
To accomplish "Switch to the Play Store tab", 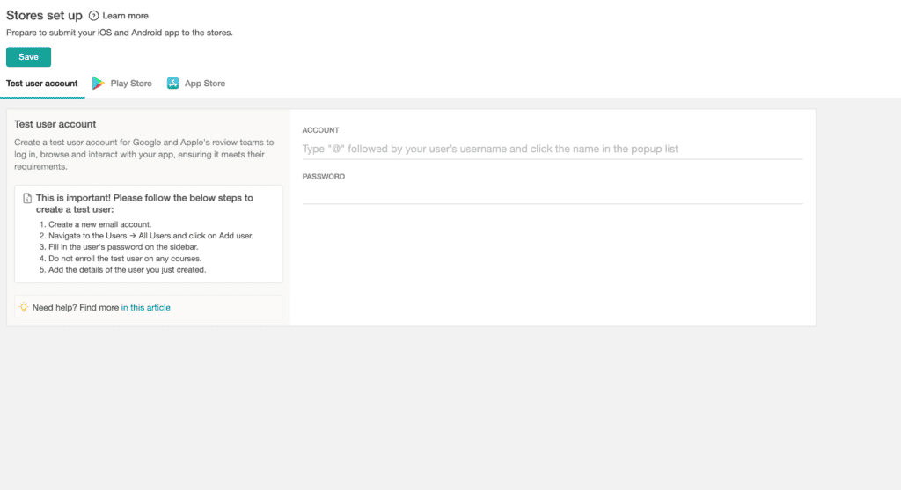I will pyautogui.click(x=130, y=84).
